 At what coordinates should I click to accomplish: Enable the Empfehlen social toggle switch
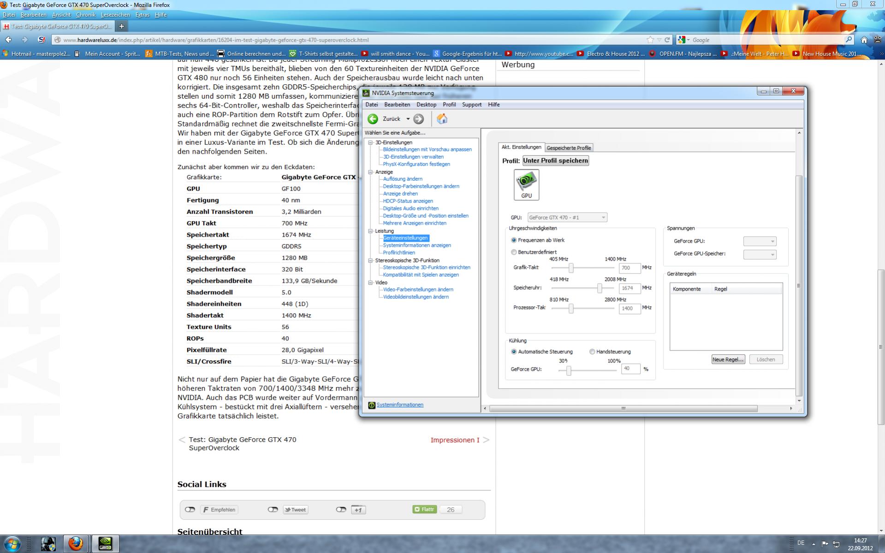point(190,510)
